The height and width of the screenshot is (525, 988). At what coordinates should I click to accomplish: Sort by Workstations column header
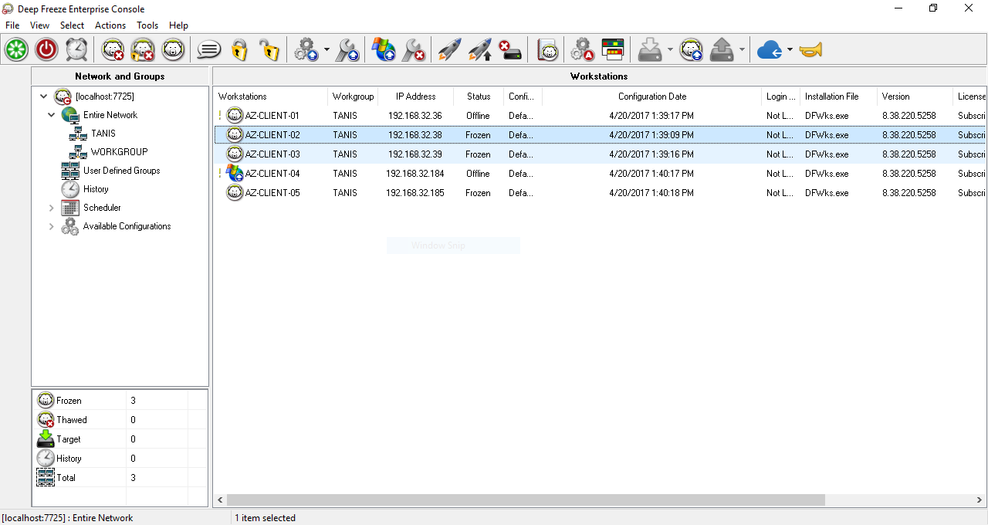pos(271,97)
